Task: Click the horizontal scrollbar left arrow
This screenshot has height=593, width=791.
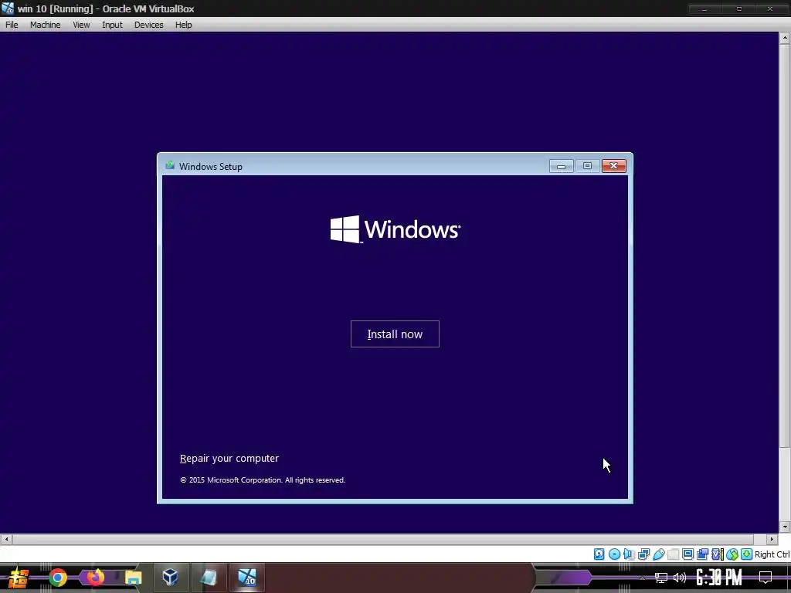Action: coord(6,539)
